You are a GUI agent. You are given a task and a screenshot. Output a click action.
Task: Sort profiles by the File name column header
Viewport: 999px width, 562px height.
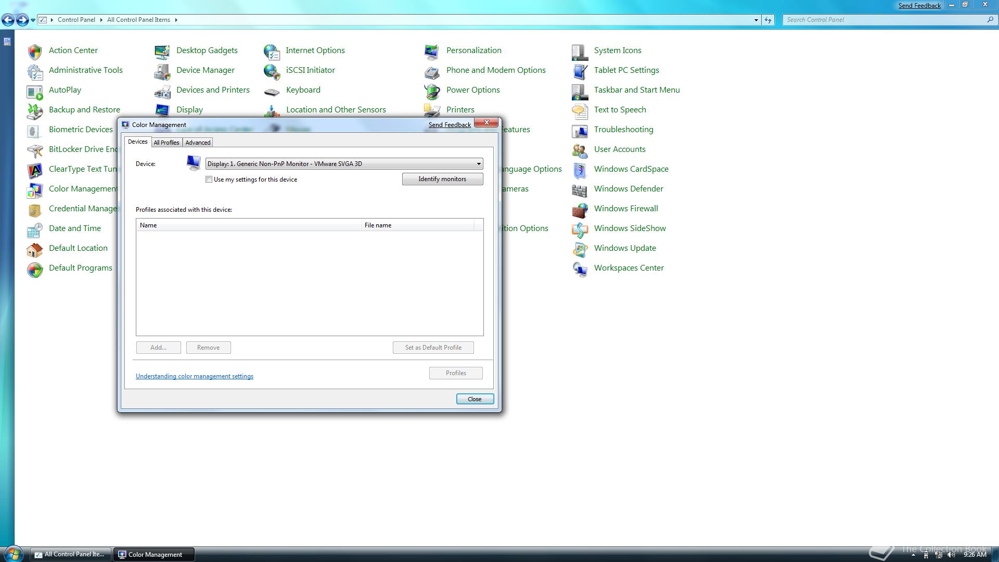tap(418, 225)
